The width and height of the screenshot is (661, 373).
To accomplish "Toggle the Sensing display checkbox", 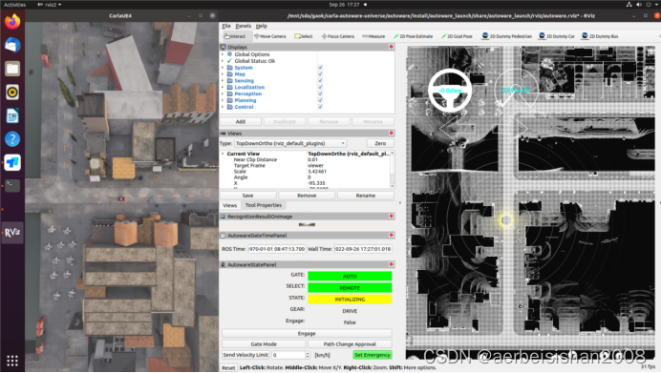I will point(320,80).
